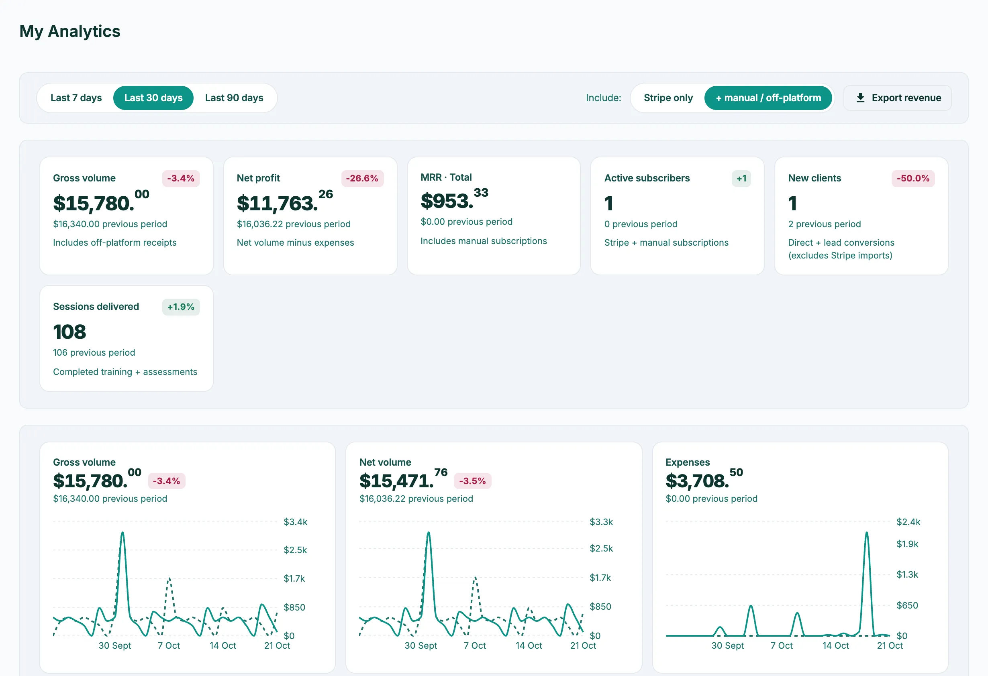
Task: Click the Net volume chart title
Action: pyautogui.click(x=385, y=462)
